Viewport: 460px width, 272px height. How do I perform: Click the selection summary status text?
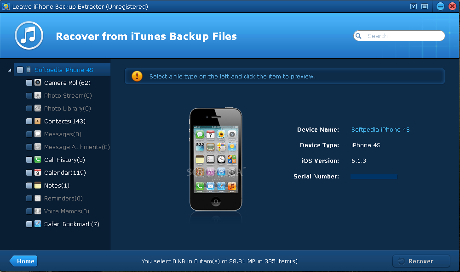tap(219, 261)
